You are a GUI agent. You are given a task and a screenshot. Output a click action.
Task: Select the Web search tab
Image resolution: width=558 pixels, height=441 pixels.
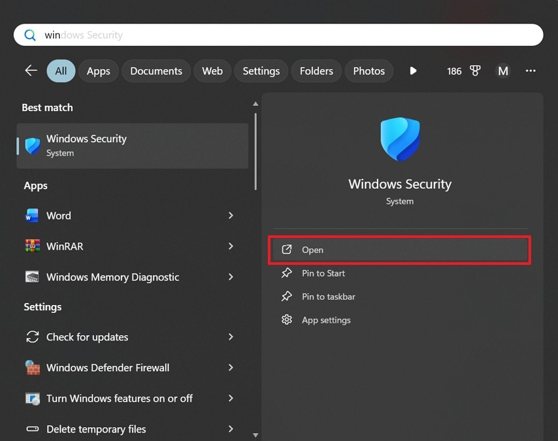[212, 70]
